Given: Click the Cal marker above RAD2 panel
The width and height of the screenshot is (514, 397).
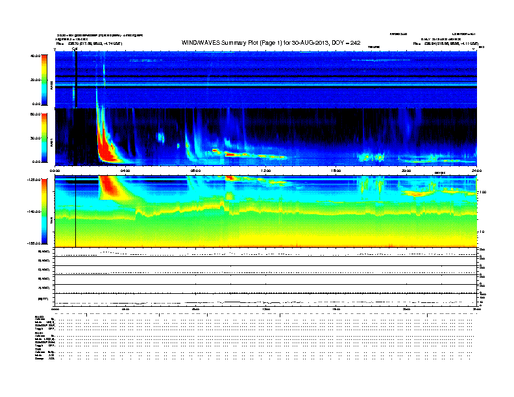Looking at the screenshot, I should [x=75, y=49].
